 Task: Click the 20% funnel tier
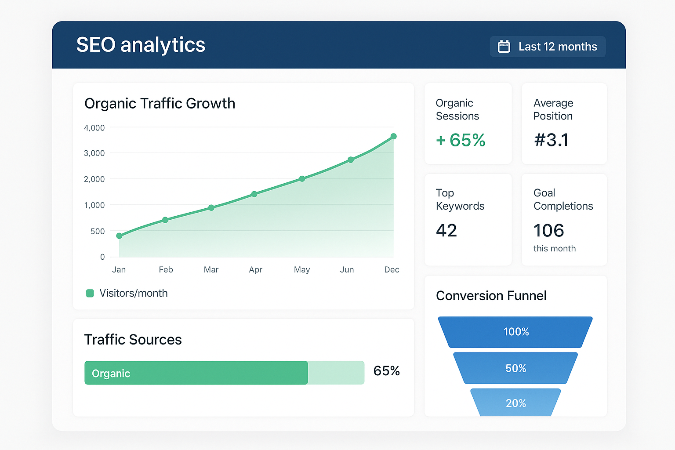pos(515,403)
